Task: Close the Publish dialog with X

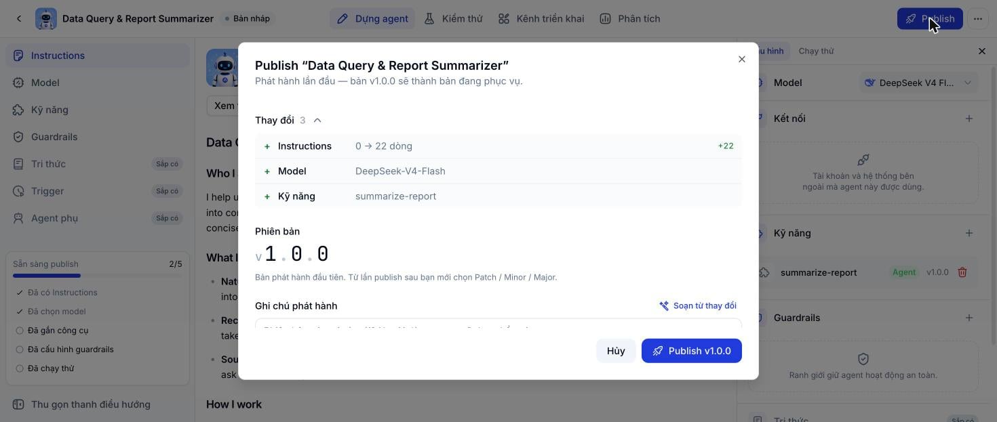Action: tap(741, 60)
